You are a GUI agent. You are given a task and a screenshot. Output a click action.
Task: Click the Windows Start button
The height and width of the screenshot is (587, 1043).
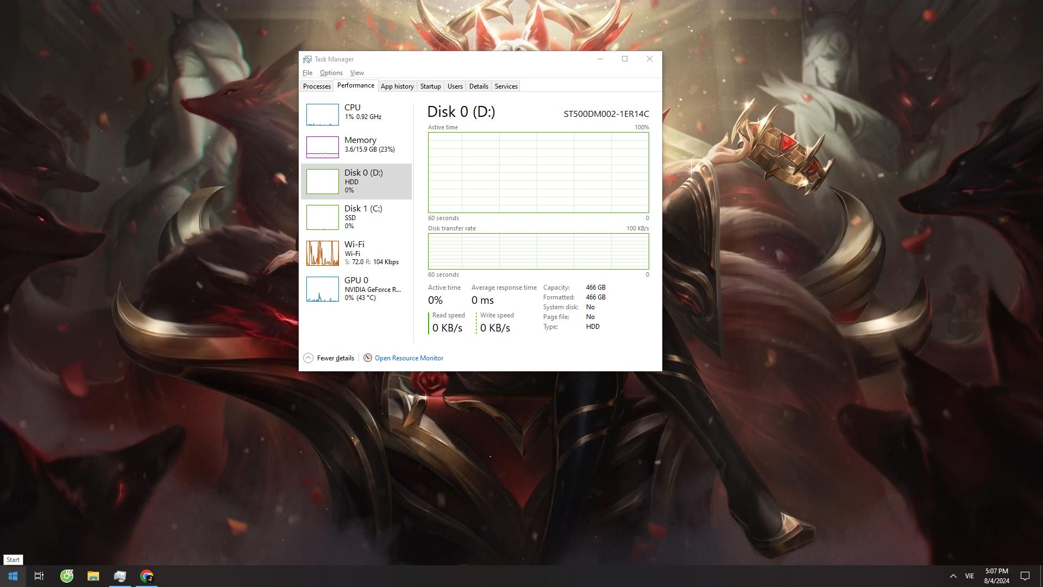pyautogui.click(x=13, y=576)
